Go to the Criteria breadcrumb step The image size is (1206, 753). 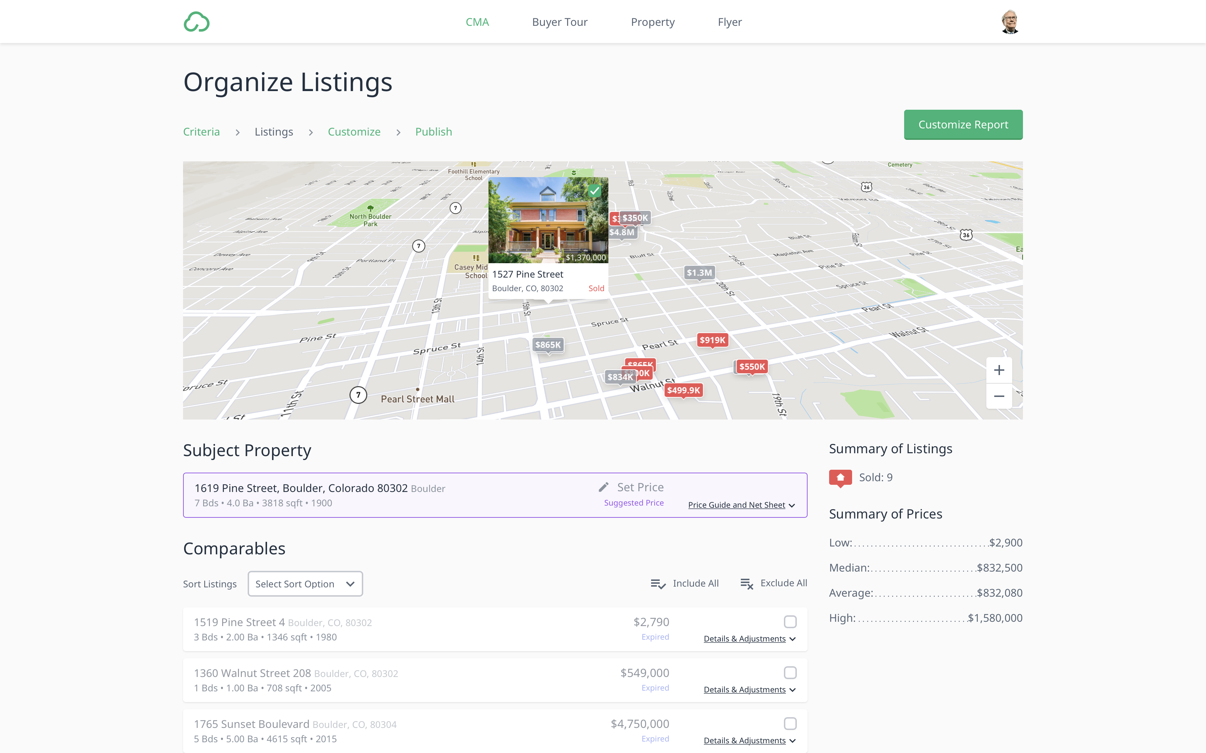click(201, 132)
